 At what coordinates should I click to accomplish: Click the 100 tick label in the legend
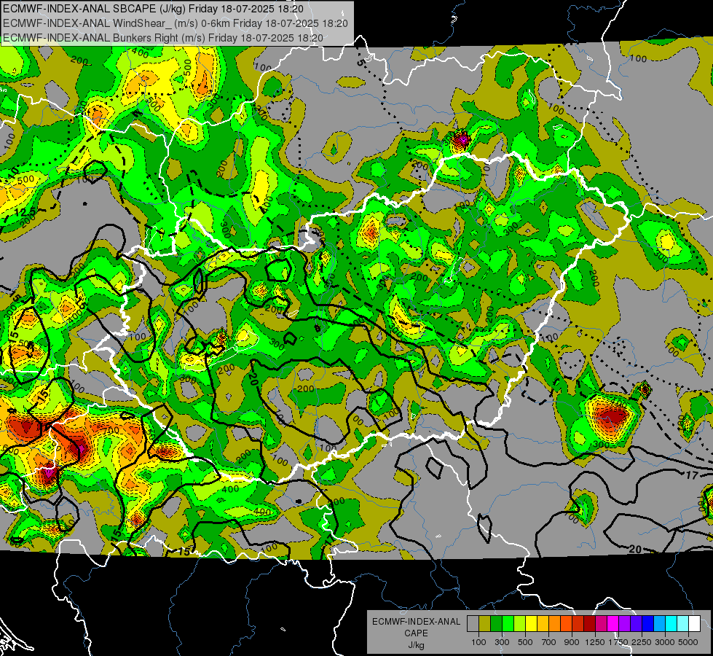click(x=478, y=642)
